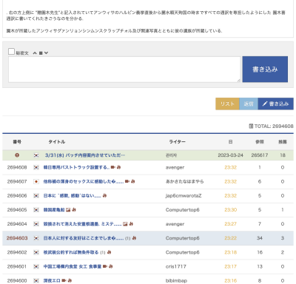
Task: Click the down chevron above the comment box
Action: 46,53
